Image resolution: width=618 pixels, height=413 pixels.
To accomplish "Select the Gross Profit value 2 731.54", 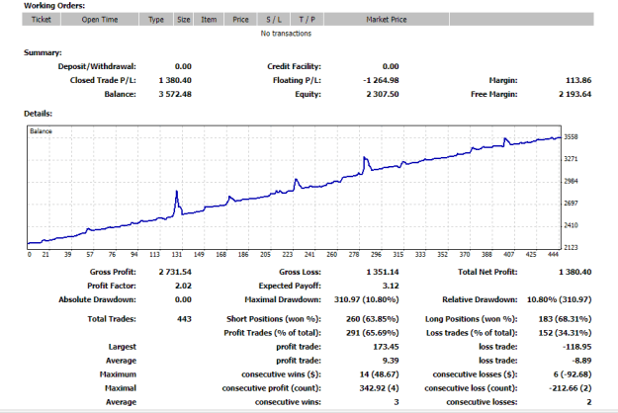I will [175, 272].
